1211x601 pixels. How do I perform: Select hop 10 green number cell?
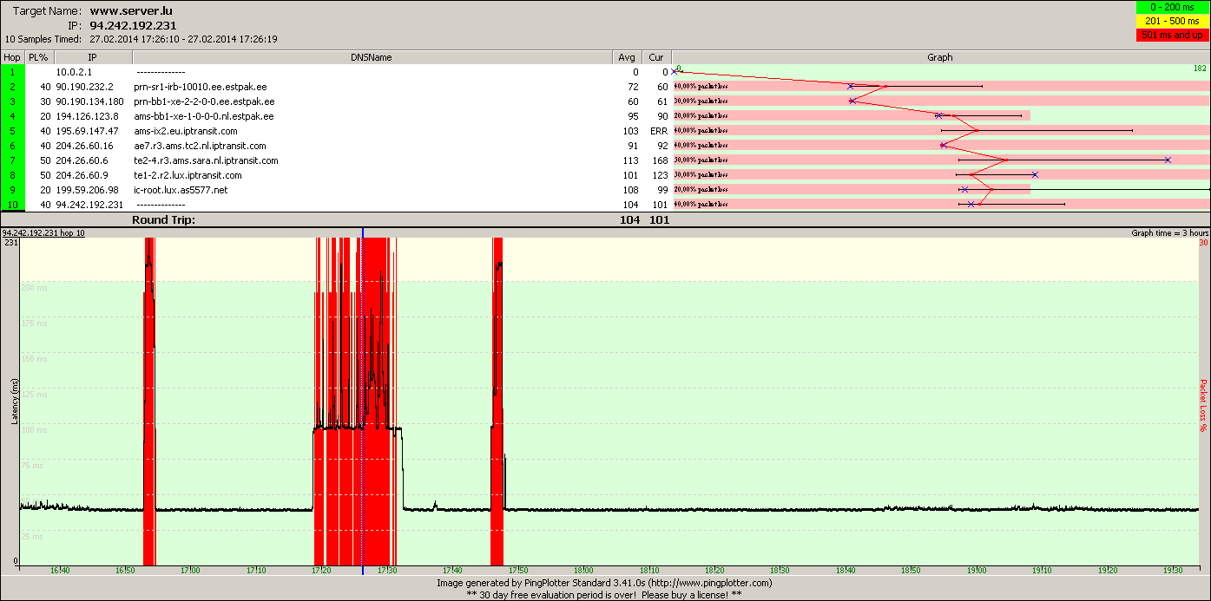pyautogui.click(x=12, y=205)
